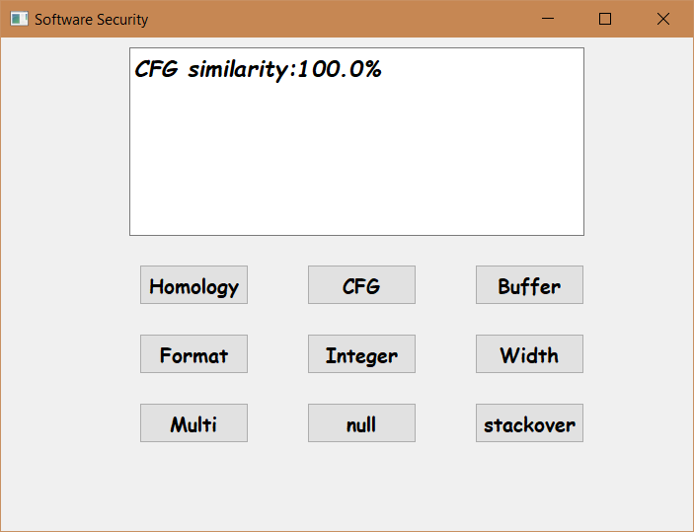Click the 'CFG' word in the output text

tap(156, 69)
